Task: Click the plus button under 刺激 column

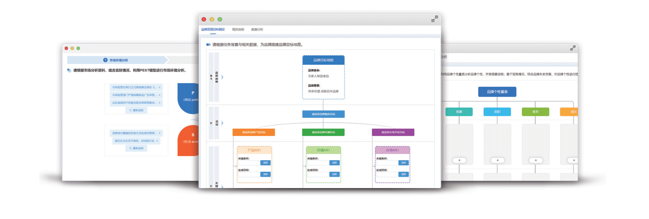Action: pyautogui.click(x=459, y=161)
